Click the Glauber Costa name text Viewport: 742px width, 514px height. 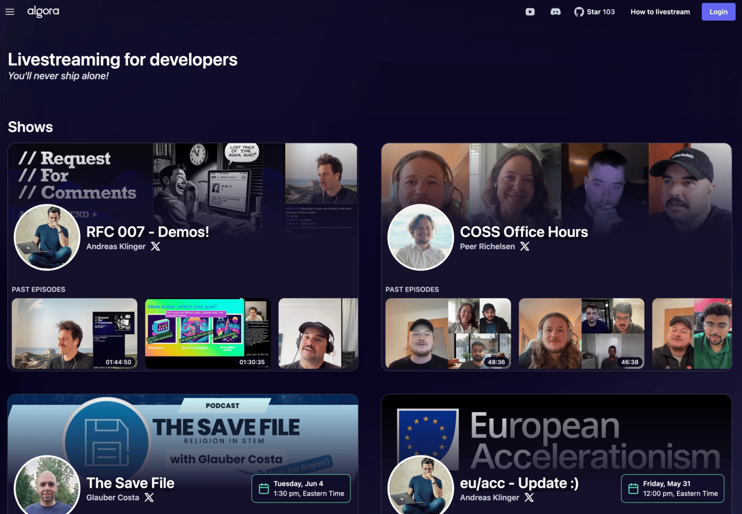tap(113, 497)
